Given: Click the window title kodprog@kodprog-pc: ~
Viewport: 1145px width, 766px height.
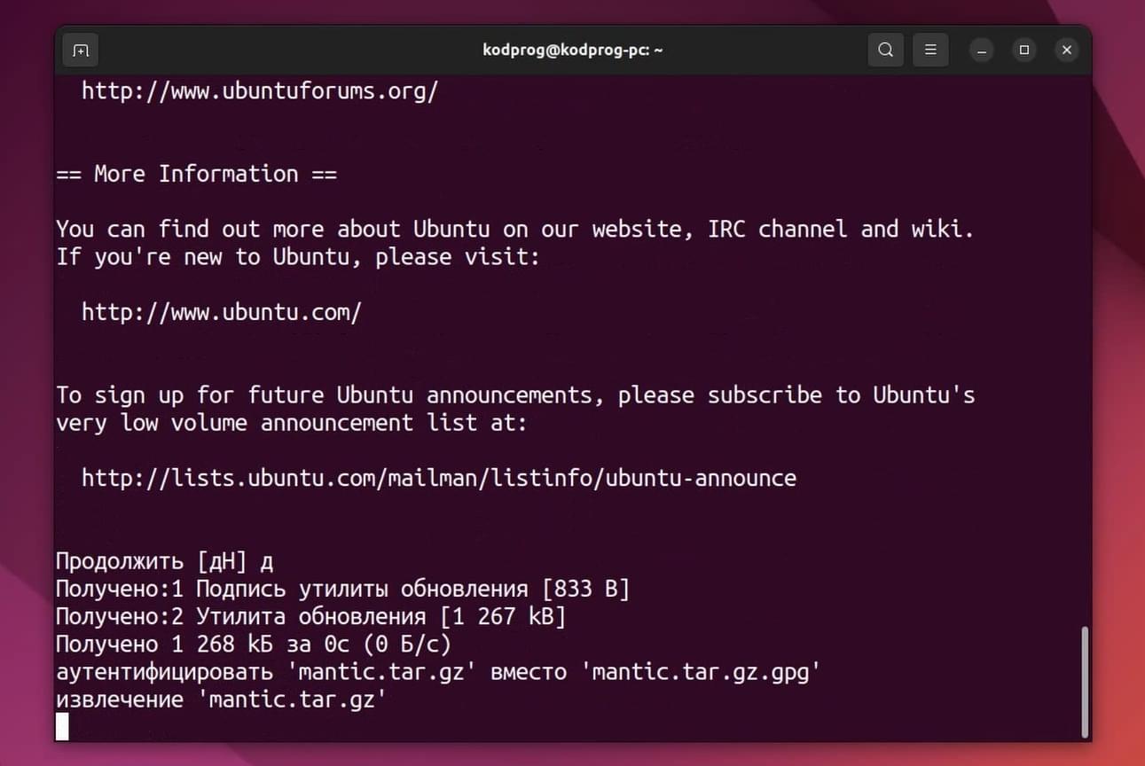Looking at the screenshot, I should (573, 51).
